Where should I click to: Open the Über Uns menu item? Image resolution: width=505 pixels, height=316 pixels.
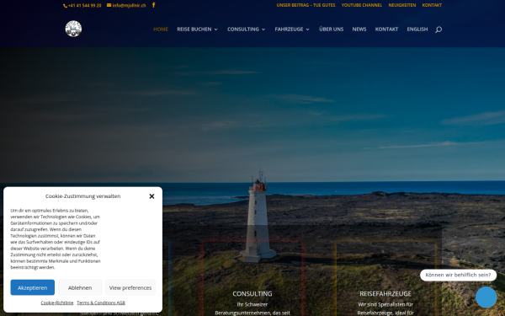tap(331, 29)
